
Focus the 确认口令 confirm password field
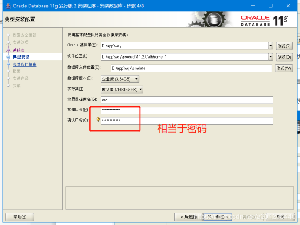tap(187, 121)
